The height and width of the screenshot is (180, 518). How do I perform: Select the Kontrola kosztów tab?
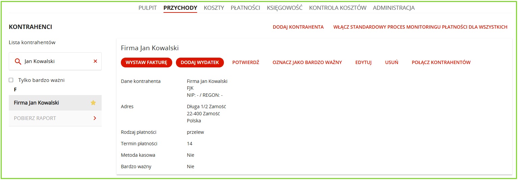[338, 8]
